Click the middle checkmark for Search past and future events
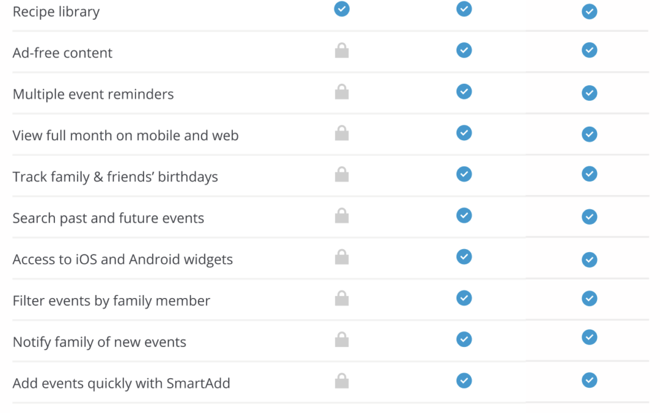 point(464,215)
